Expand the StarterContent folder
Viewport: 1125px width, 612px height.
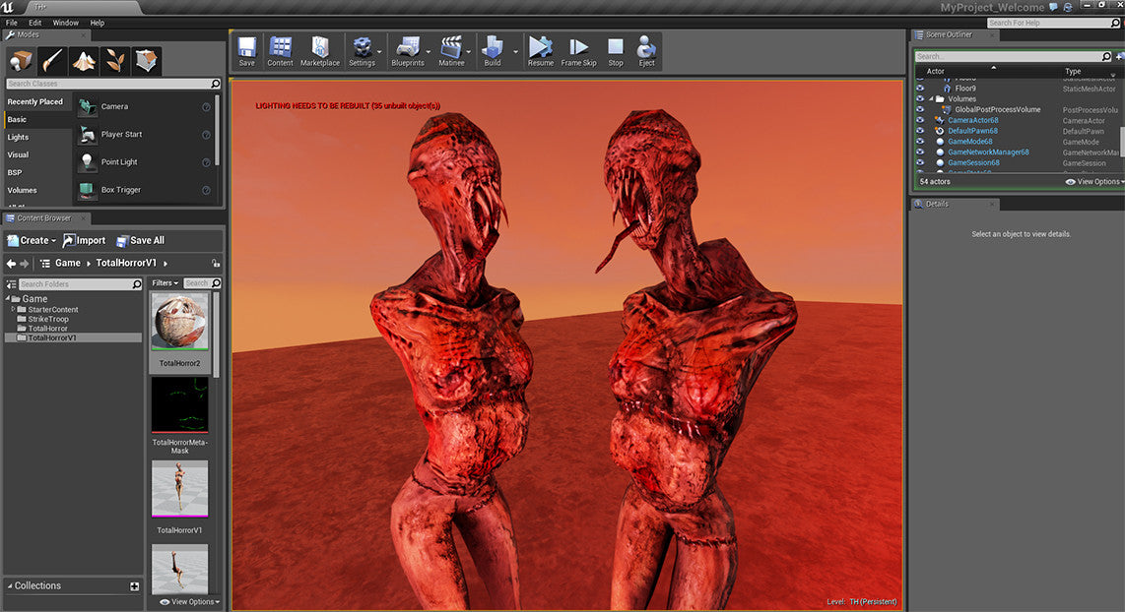click(13, 310)
